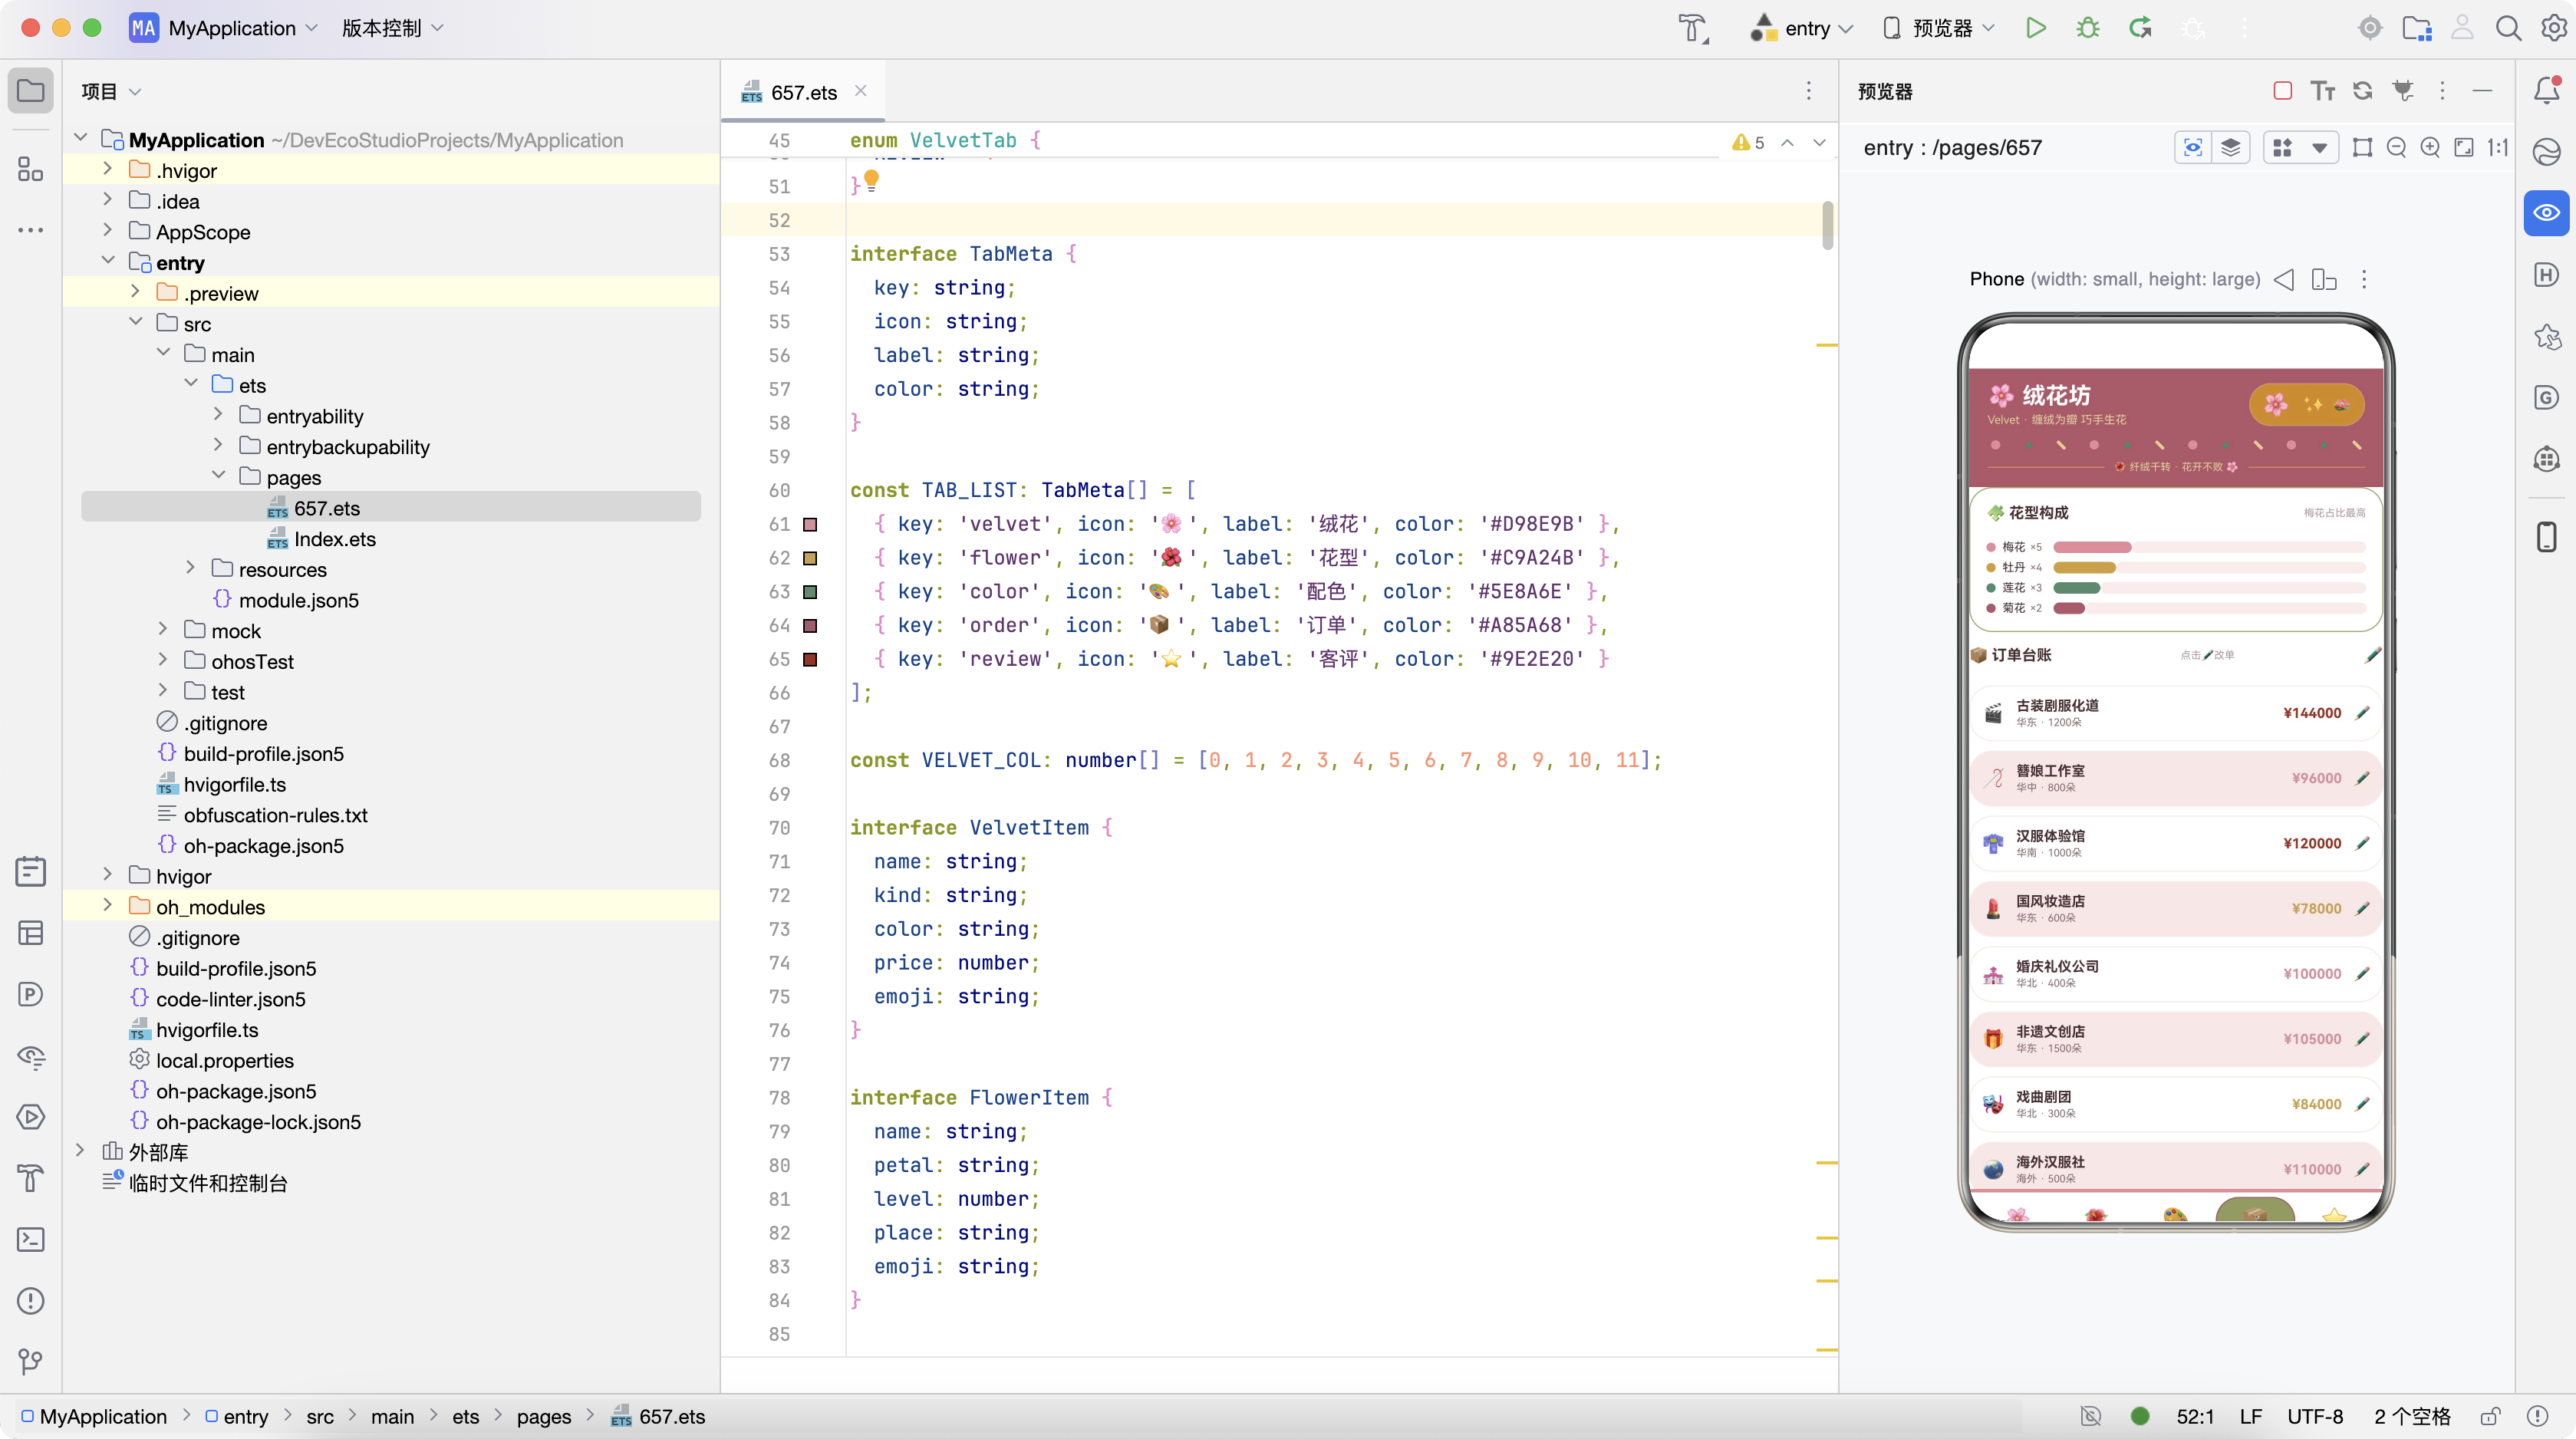Click the text format T icon in top toolbar
2576x1439 pixels.
click(x=1693, y=28)
